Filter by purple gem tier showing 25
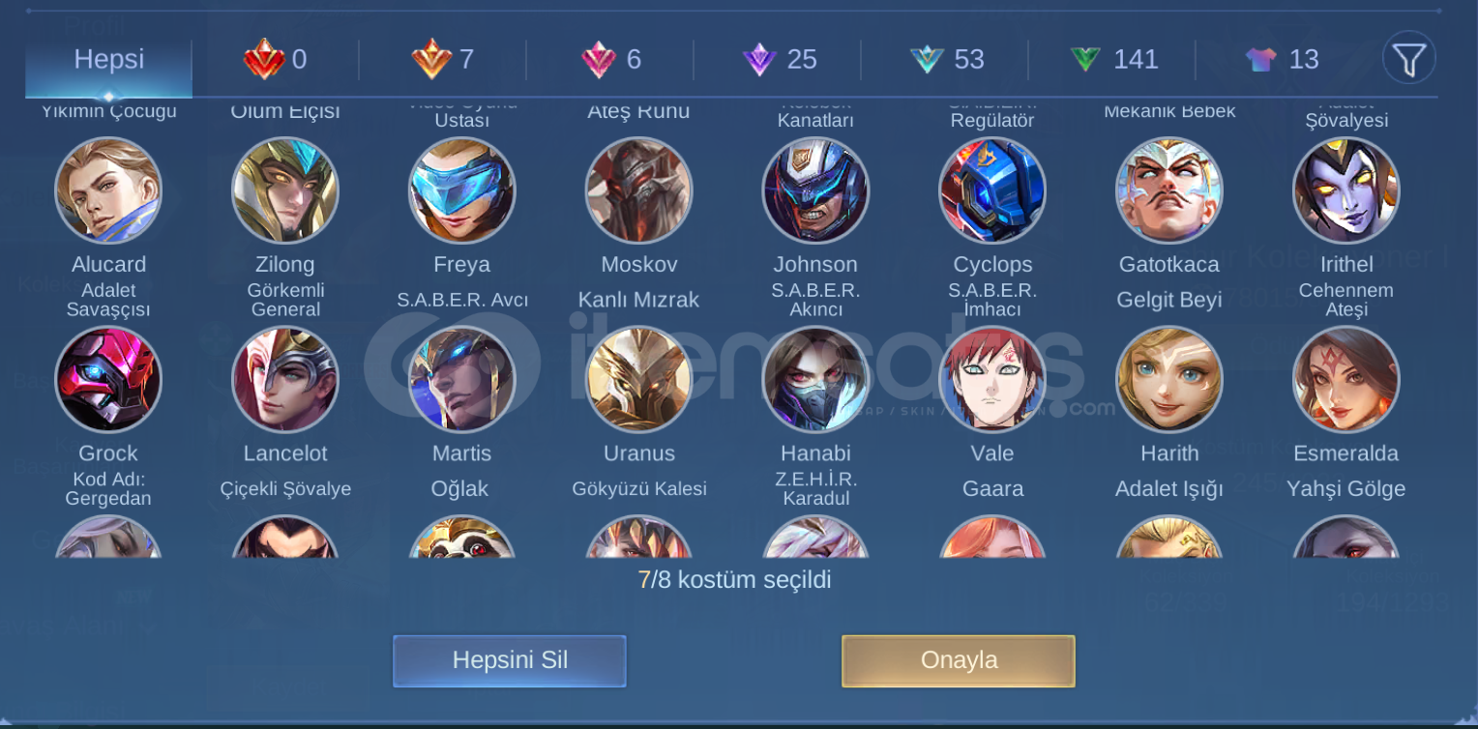Image resolution: width=1478 pixels, height=729 pixels. [x=780, y=60]
